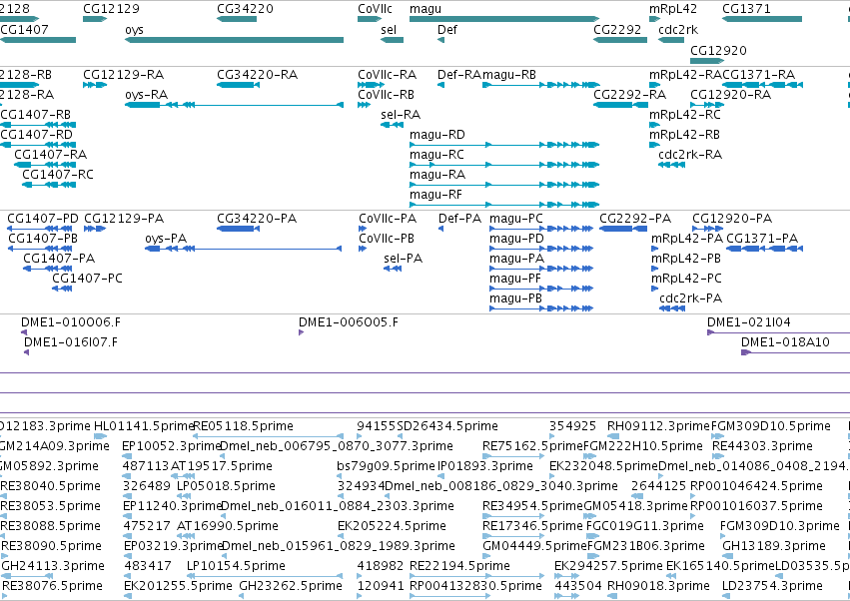Viewport: 850px width, 601px height.
Task: Select the DME1-021I04 clone label
Action: click(x=749, y=322)
